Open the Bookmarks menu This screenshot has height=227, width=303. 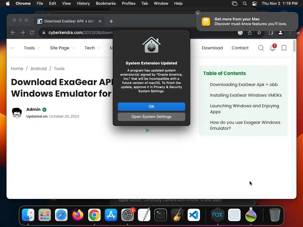[x=106, y=4]
